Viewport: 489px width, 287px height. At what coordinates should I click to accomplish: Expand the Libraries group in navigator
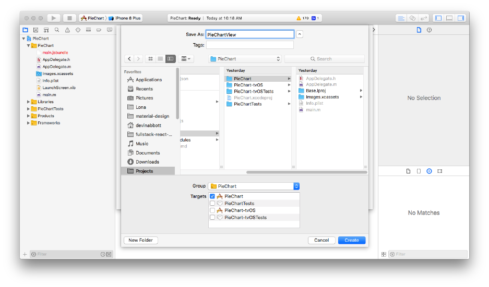[x=28, y=102]
